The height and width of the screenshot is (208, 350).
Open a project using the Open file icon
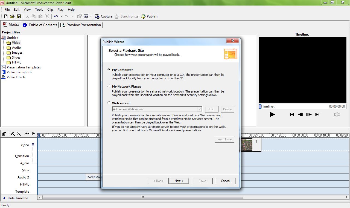tap(12, 16)
